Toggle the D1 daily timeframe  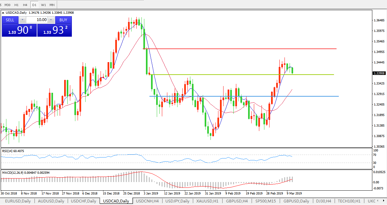(34, 5)
